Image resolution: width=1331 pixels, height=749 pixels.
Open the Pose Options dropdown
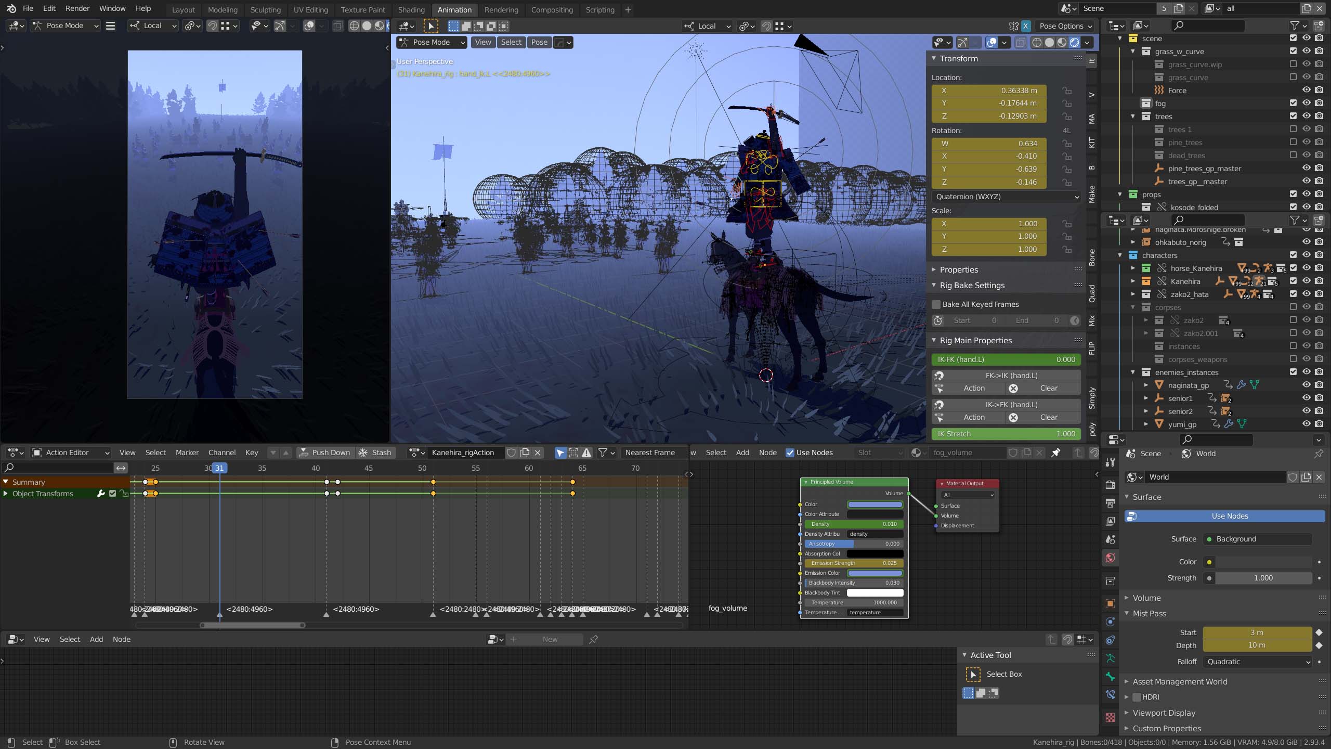pos(1066,26)
